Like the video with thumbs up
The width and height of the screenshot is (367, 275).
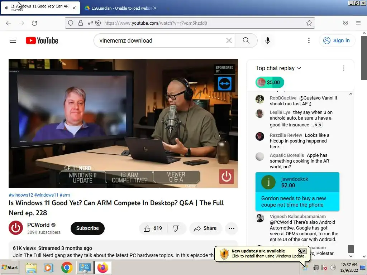[x=153, y=228]
